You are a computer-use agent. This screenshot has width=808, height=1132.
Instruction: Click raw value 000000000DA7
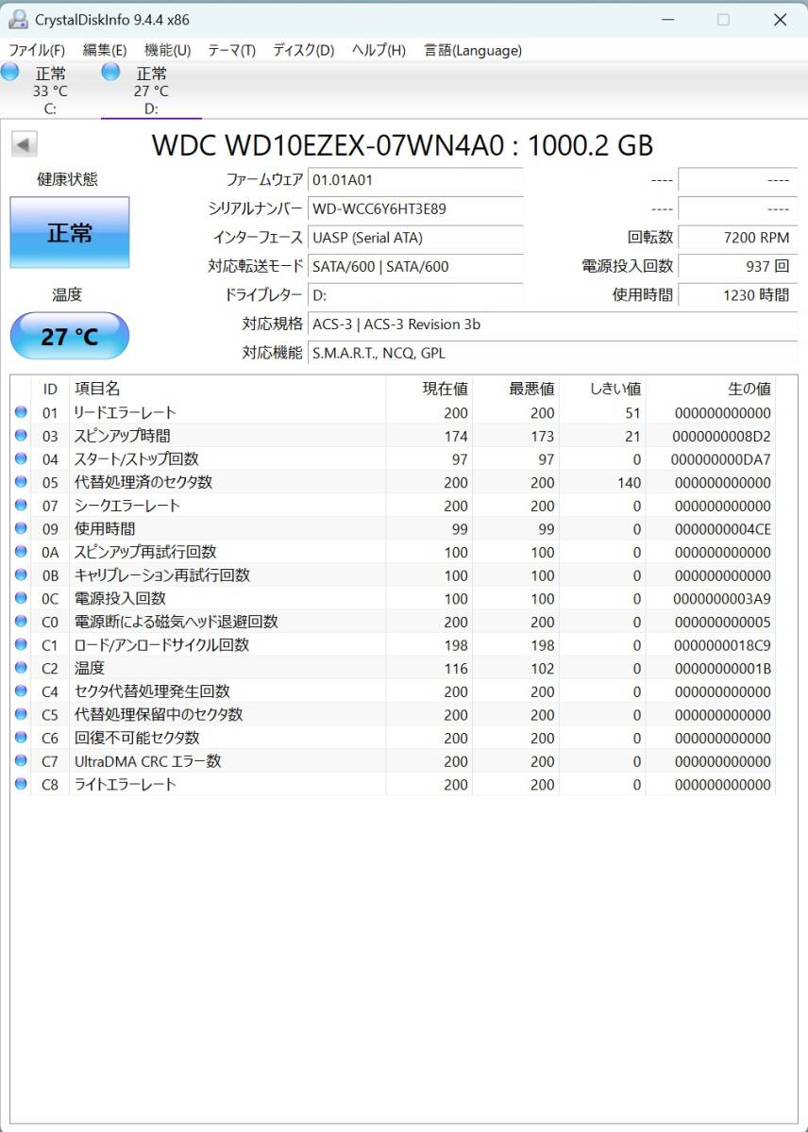click(x=722, y=459)
